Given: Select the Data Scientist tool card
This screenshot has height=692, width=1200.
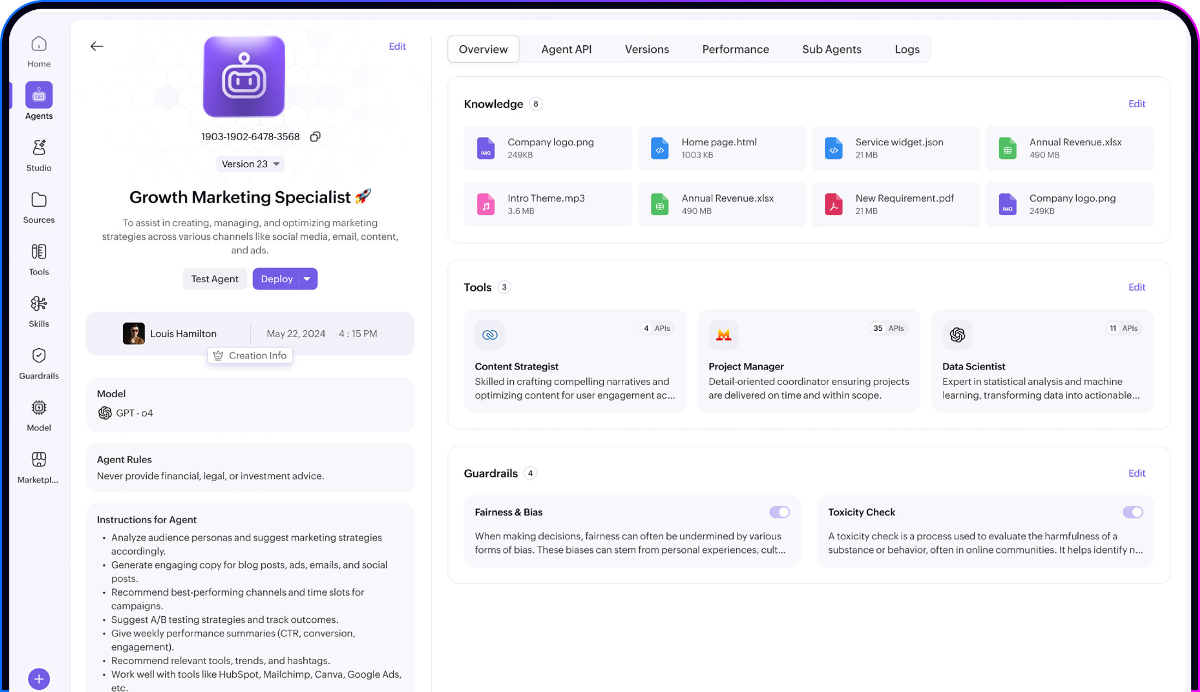Looking at the screenshot, I should pyautogui.click(x=1042, y=361).
